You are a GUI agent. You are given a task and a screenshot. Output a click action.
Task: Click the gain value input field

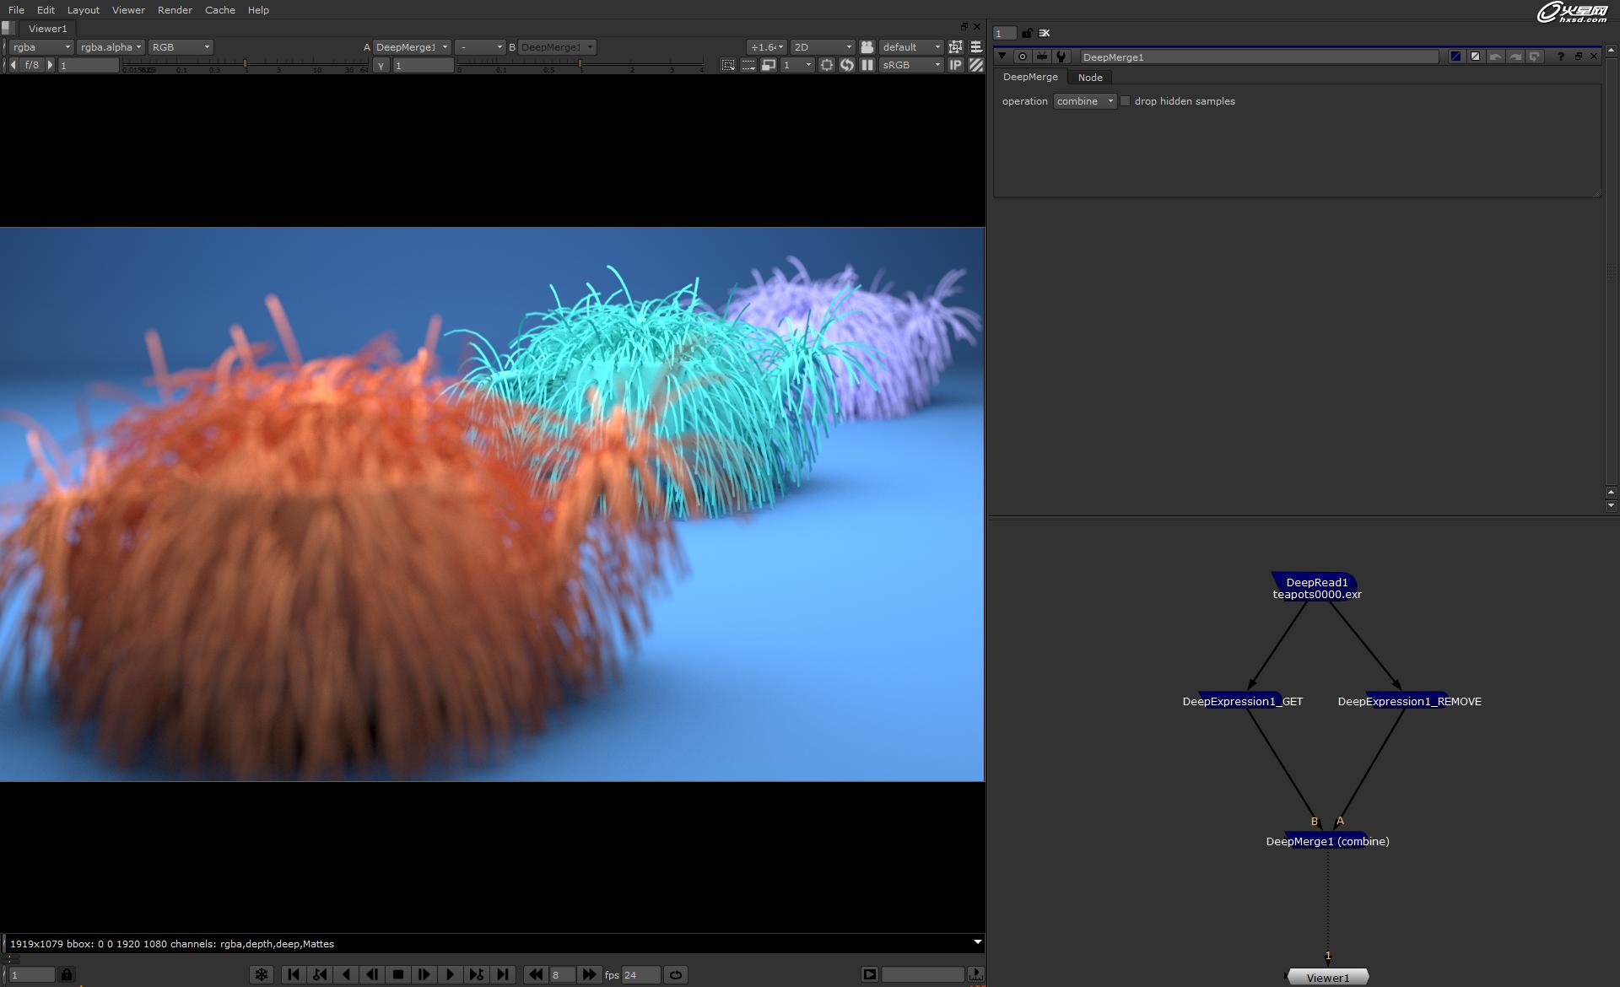point(88,65)
